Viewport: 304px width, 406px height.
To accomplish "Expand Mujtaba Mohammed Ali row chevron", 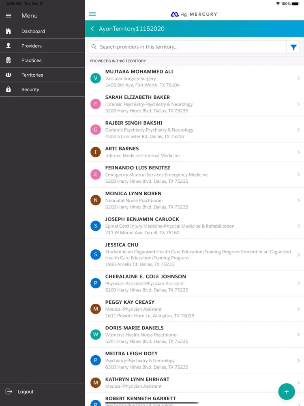I will (298, 78).
